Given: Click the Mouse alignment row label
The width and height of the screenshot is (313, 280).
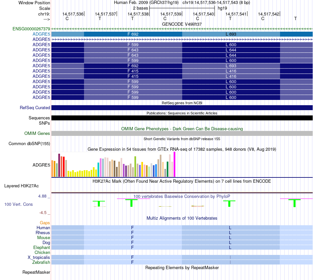Looking at the screenshot, I should tap(43, 238).
